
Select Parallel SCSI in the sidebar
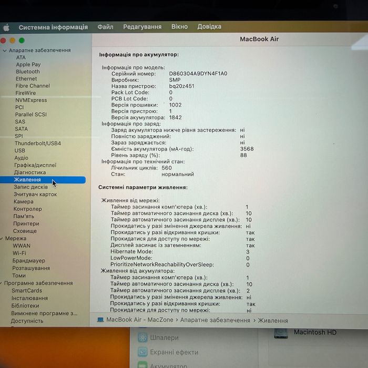pos(30,115)
